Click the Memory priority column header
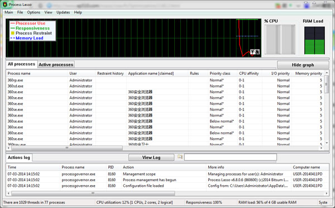The height and width of the screenshot is (208, 335). point(308,74)
